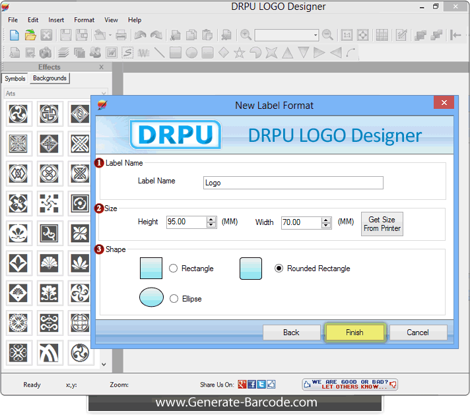Increase the Width value with up arrow
The height and width of the screenshot is (415, 470).
(x=326, y=220)
